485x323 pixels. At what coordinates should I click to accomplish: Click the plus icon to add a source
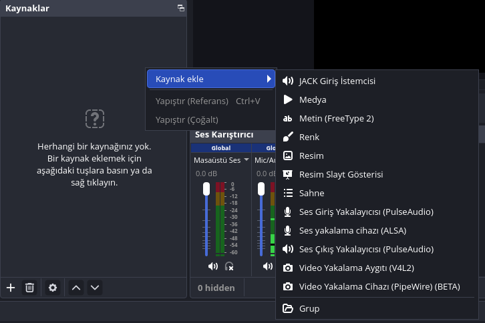pos(11,288)
